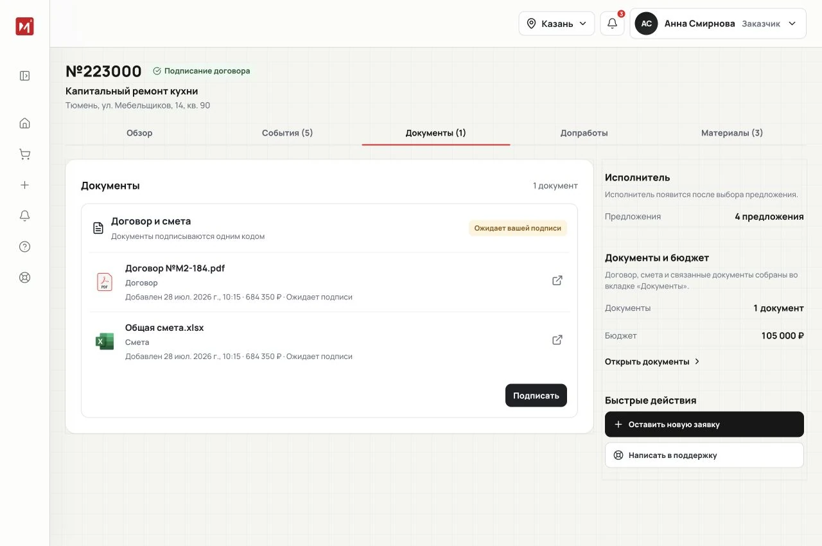The height and width of the screenshot is (546, 822).
Task: Click the Ожидает вашей подписи badge
Action: (518, 228)
